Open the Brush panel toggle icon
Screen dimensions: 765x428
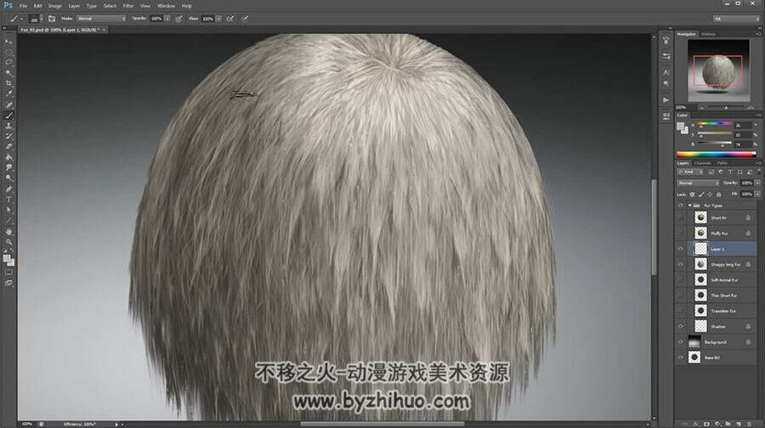[x=52, y=19]
